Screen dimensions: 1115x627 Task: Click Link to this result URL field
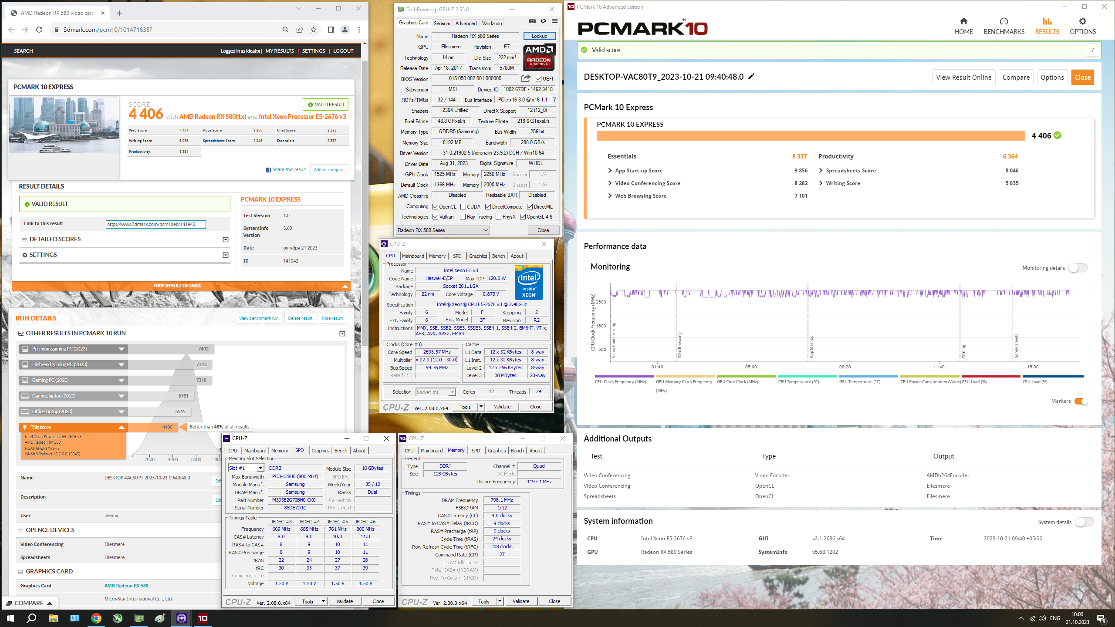coord(155,224)
